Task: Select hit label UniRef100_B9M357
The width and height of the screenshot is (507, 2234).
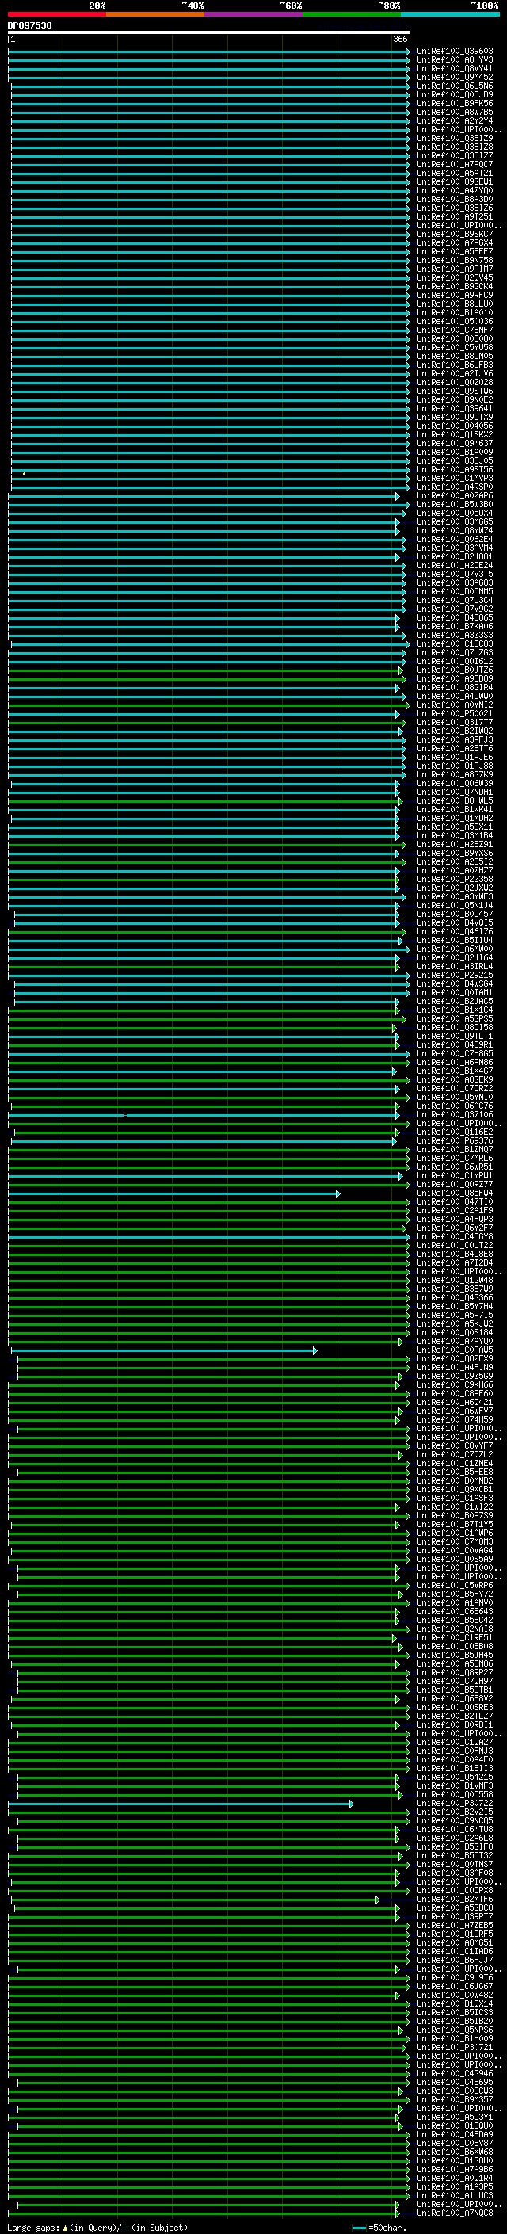Action: [x=455, y=2100]
